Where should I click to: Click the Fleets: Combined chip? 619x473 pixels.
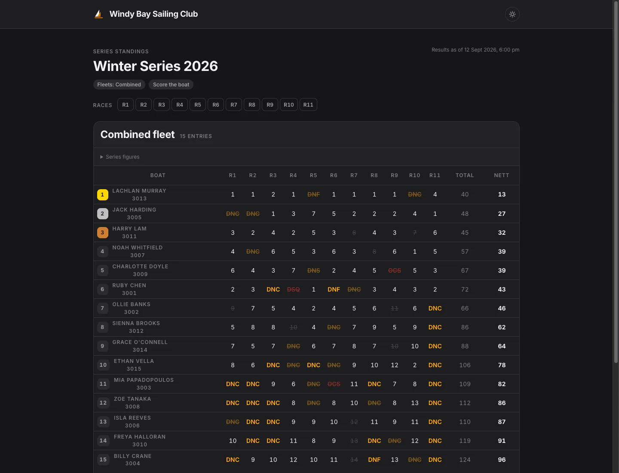[119, 85]
